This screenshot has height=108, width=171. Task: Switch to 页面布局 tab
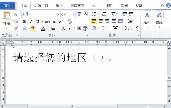click(x=77, y=5)
